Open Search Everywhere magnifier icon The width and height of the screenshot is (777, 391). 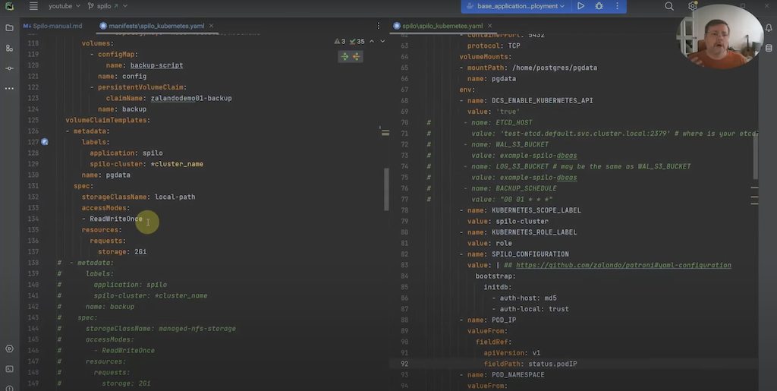[669, 6]
